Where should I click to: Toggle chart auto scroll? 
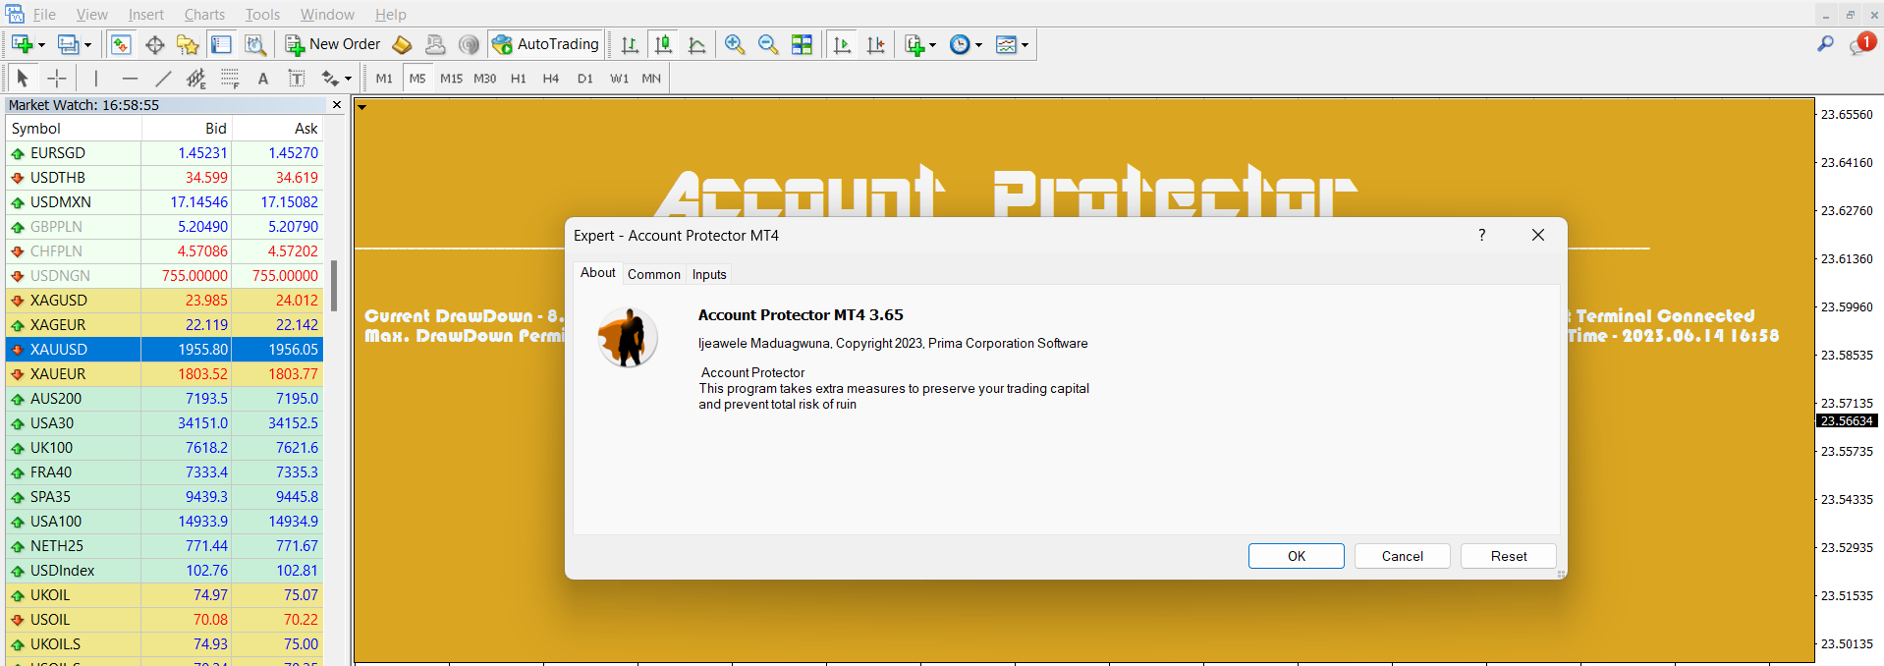pos(842,44)
